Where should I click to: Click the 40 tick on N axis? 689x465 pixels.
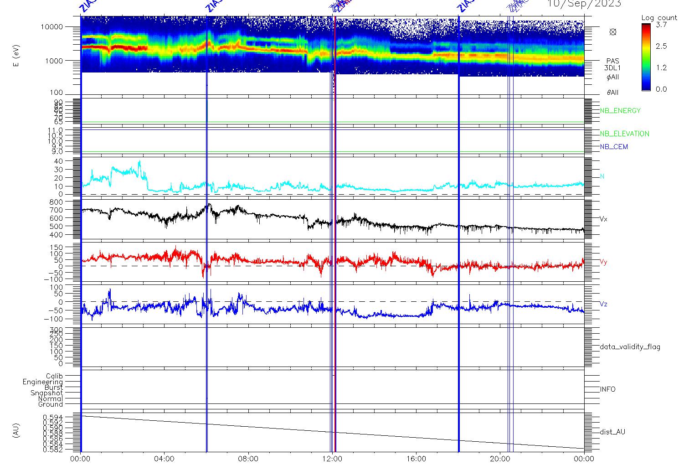59,161
